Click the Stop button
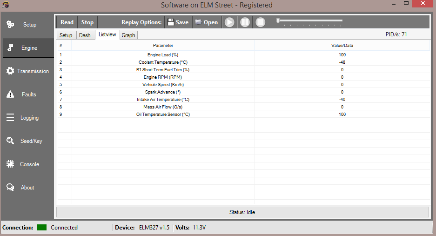 pos(87,22)
